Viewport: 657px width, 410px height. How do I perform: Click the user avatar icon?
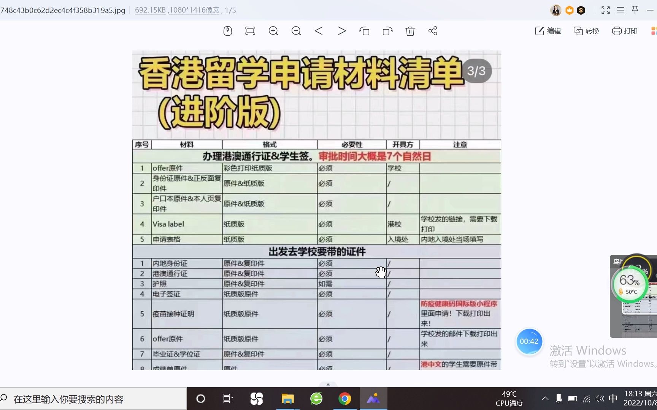[556, 10]
